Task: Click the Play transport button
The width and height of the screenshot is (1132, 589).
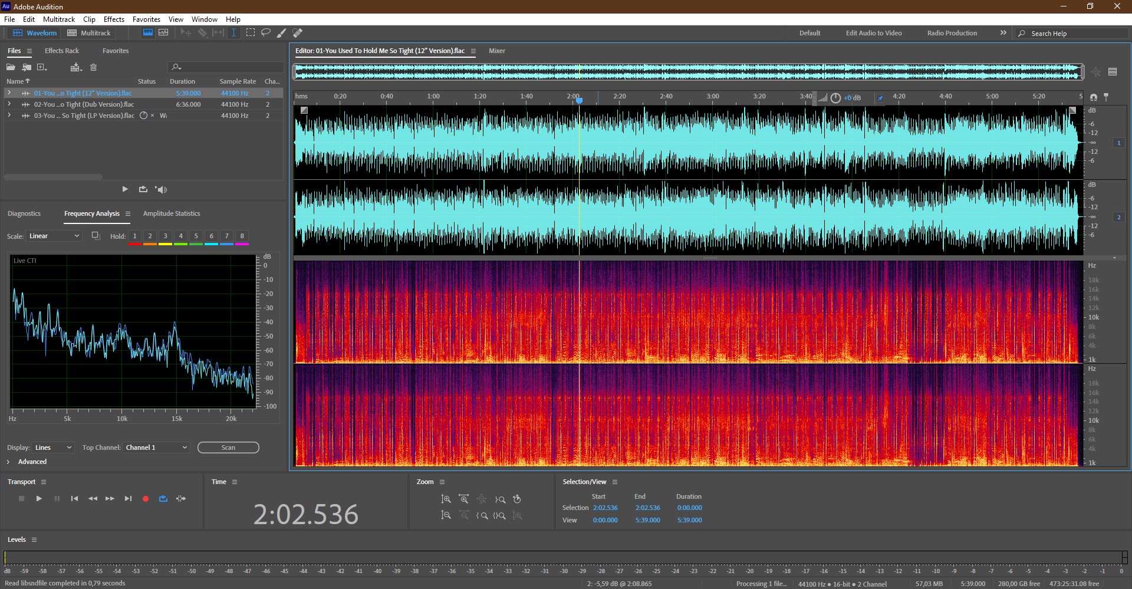Action: tap(39, 499)
